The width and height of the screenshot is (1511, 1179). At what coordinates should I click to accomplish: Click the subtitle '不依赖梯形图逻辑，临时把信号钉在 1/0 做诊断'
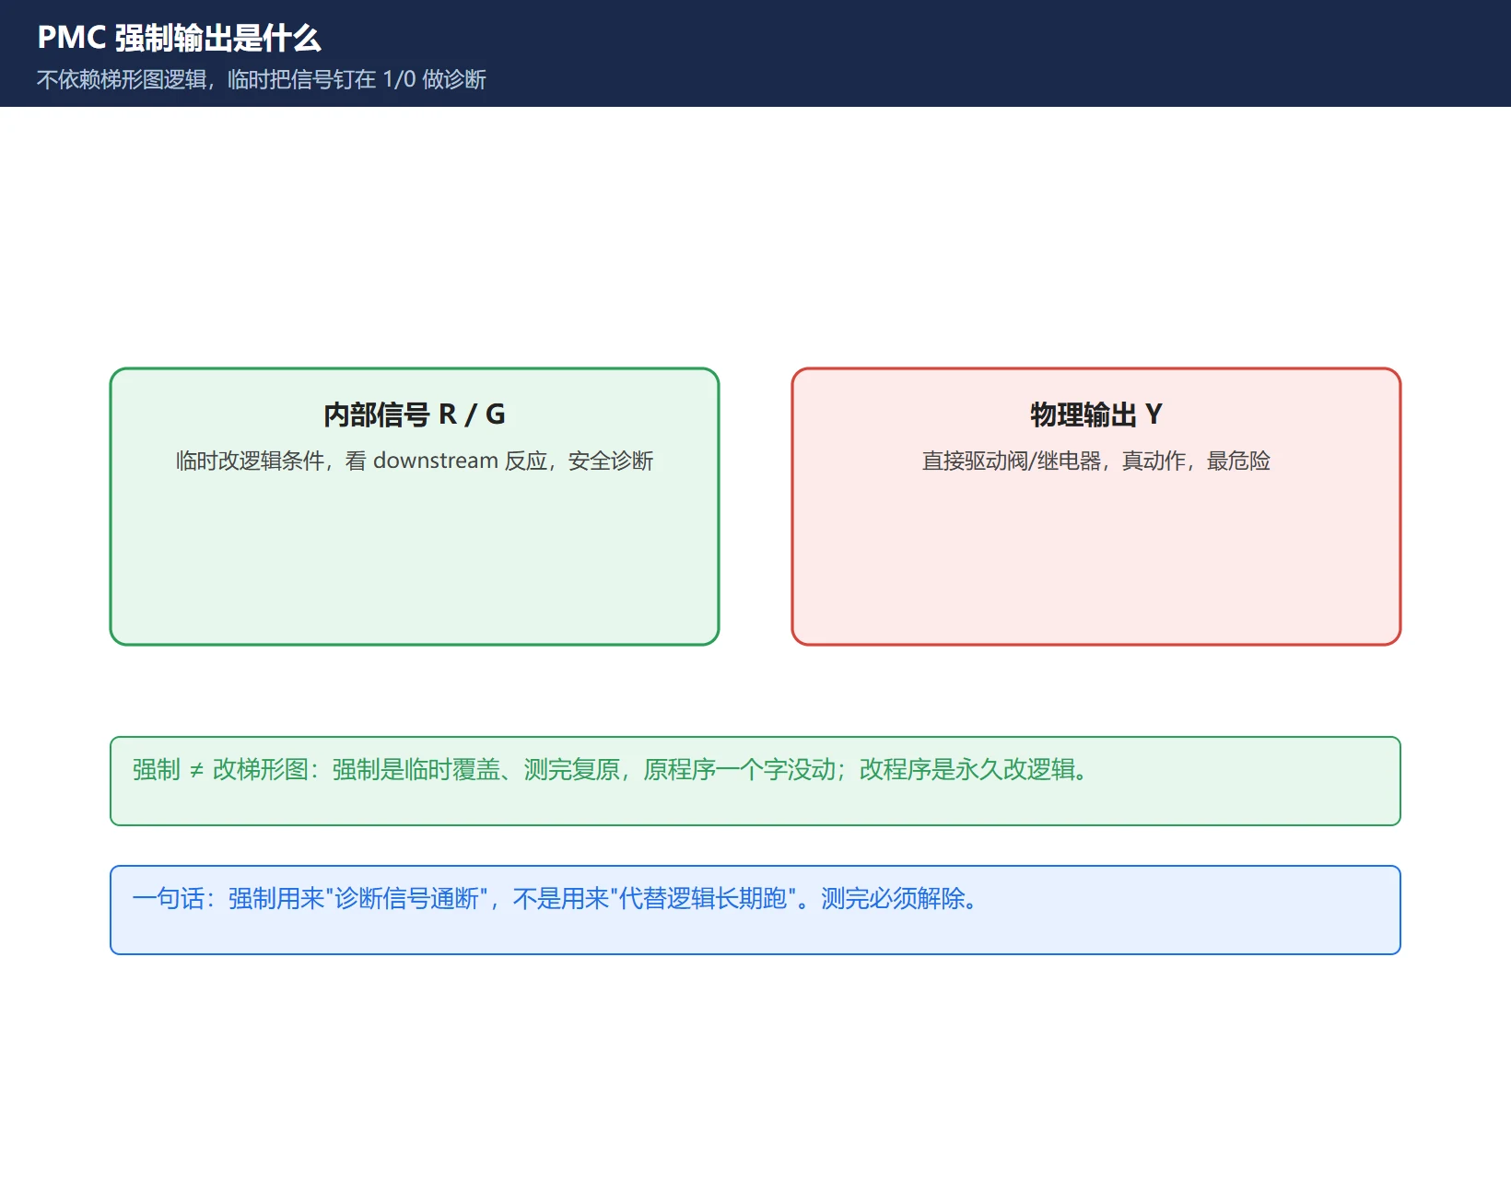coord(262,79)
